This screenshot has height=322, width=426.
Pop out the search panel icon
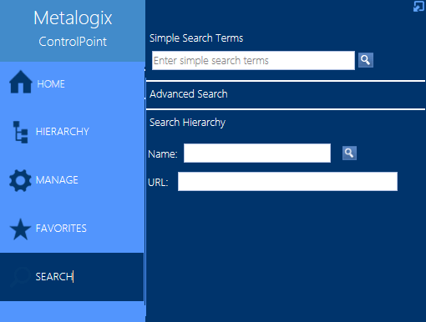click(418, 6)
